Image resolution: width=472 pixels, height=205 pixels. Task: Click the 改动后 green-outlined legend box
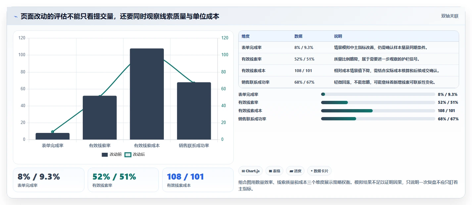tap(128, 154)
